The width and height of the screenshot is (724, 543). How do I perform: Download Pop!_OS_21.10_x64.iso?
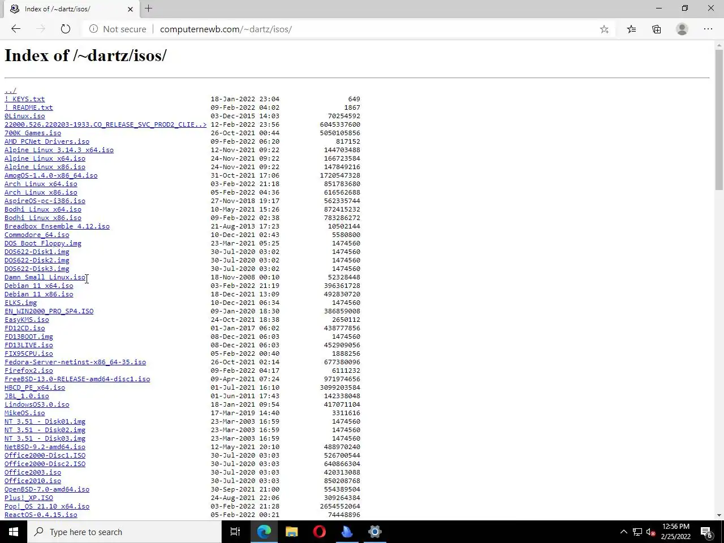click(47, 506)
